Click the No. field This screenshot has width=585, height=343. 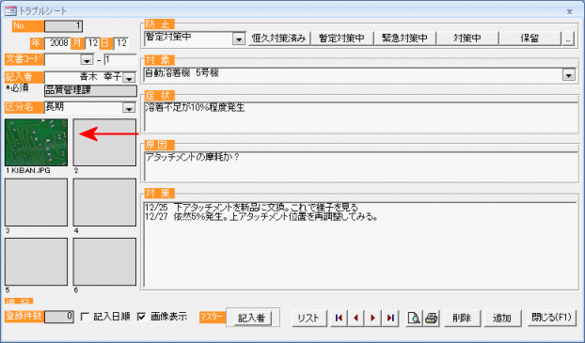click(63, 26)
